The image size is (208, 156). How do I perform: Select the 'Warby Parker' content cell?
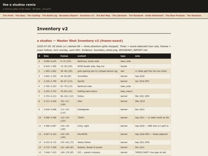click(x=97, y=143)
